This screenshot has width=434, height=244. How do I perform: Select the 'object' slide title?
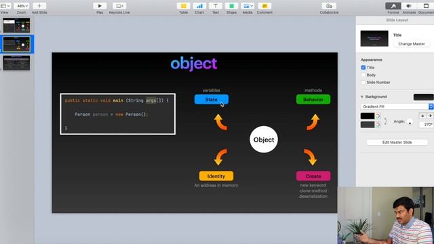(194, 64)
